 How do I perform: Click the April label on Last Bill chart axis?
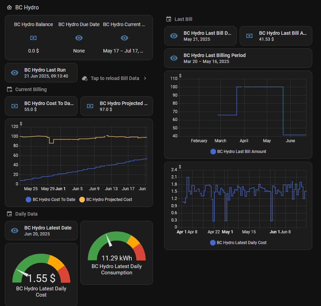(244, 141)
